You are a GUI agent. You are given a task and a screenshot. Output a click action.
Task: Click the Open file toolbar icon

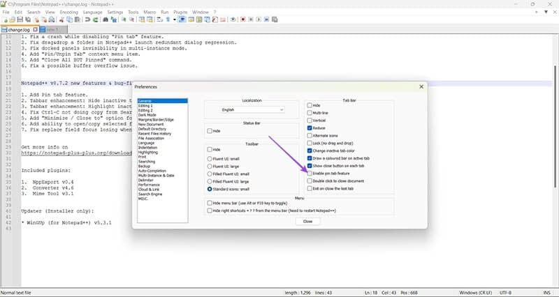click(x=12, y=20)
